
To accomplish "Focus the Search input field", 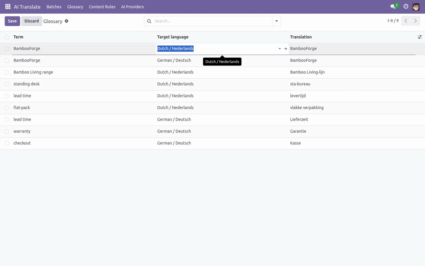I will (x=212, y=21).
